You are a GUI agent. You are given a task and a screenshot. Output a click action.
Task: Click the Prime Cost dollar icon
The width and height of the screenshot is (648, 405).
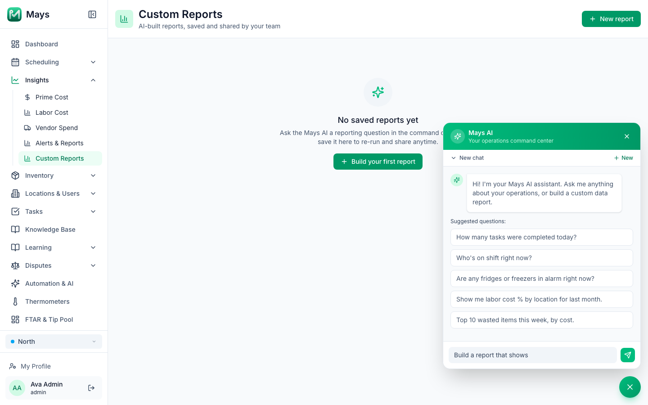click(x=27, y=97)
